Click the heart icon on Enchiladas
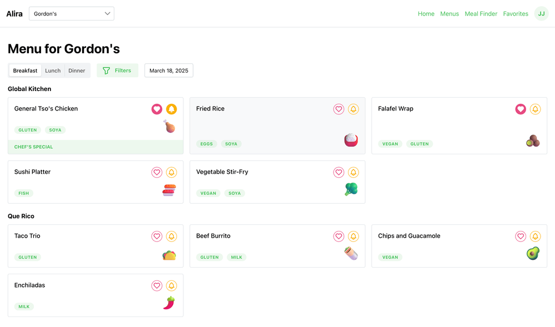The image size is (555, 327). click(x=157, y=285)
